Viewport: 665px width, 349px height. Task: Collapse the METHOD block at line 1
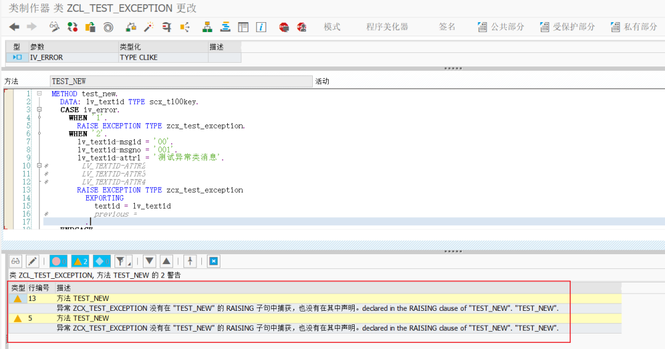[39, 94]
